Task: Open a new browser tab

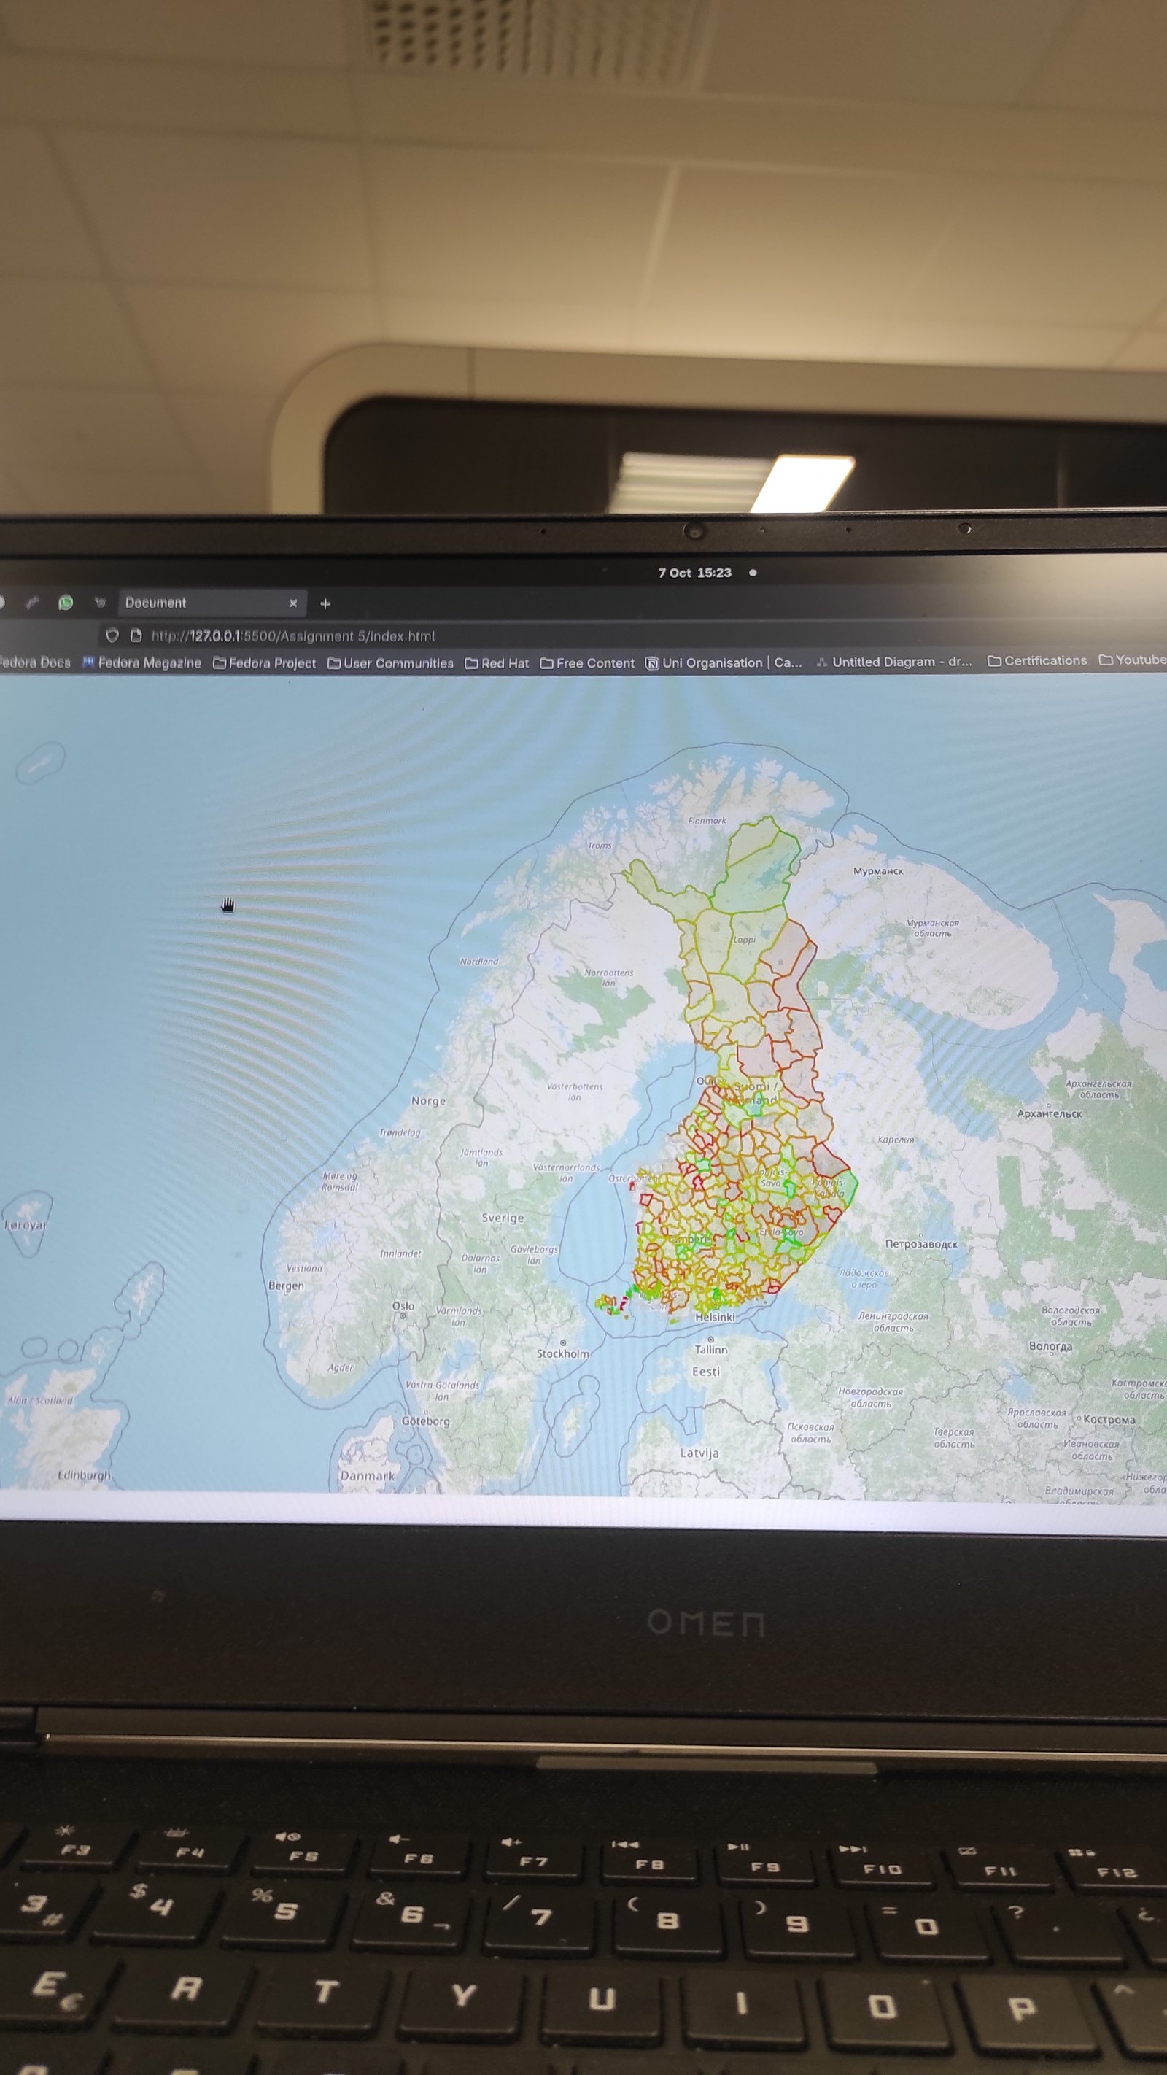Action: (x=325, y=603)
